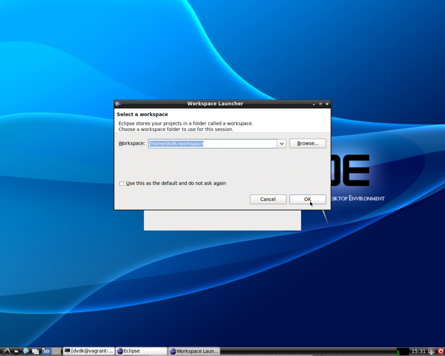Viewport: 445px width, 356px height.
Task: Click the iconify all windows icon
Action: click(36, 351)
